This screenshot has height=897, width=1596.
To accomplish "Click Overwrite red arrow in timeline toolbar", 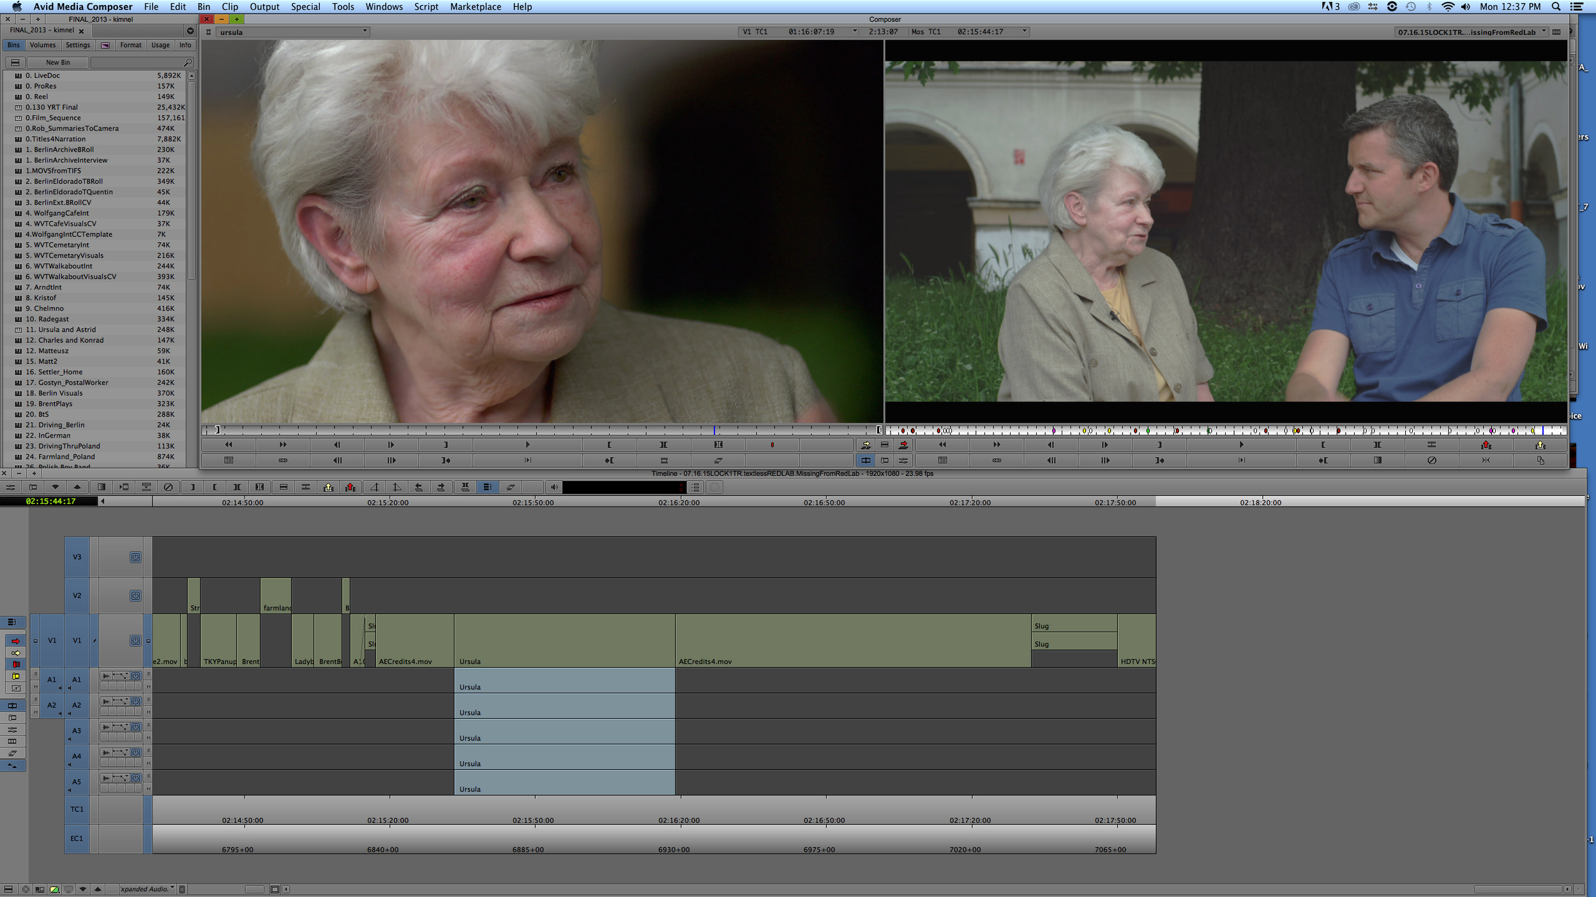I will point(350,487).
